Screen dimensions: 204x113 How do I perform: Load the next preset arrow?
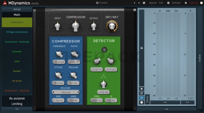pyautogui.click(x=139, y=3)
